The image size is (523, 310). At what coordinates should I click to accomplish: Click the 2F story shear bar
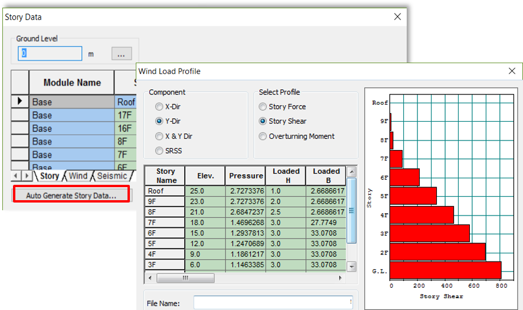[437, 252]
